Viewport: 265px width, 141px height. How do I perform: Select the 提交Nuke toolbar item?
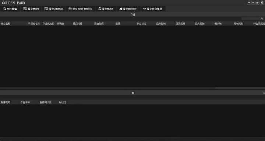pos(106,9)
